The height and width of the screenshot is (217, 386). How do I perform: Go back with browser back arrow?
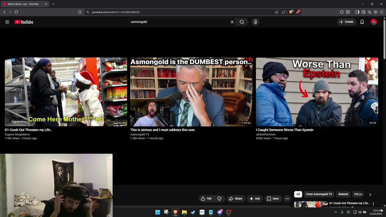tap(5, 12)
